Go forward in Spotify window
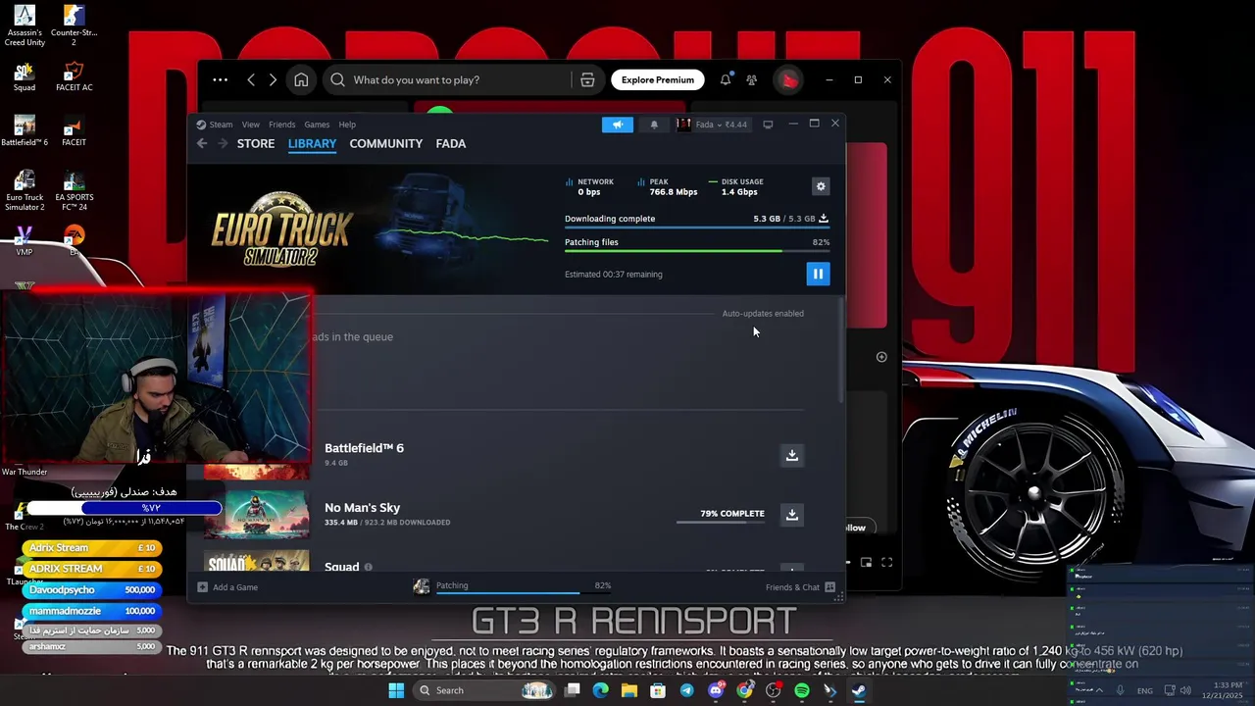This screenshot has height=706, width=1255. (x=273, y=80)
